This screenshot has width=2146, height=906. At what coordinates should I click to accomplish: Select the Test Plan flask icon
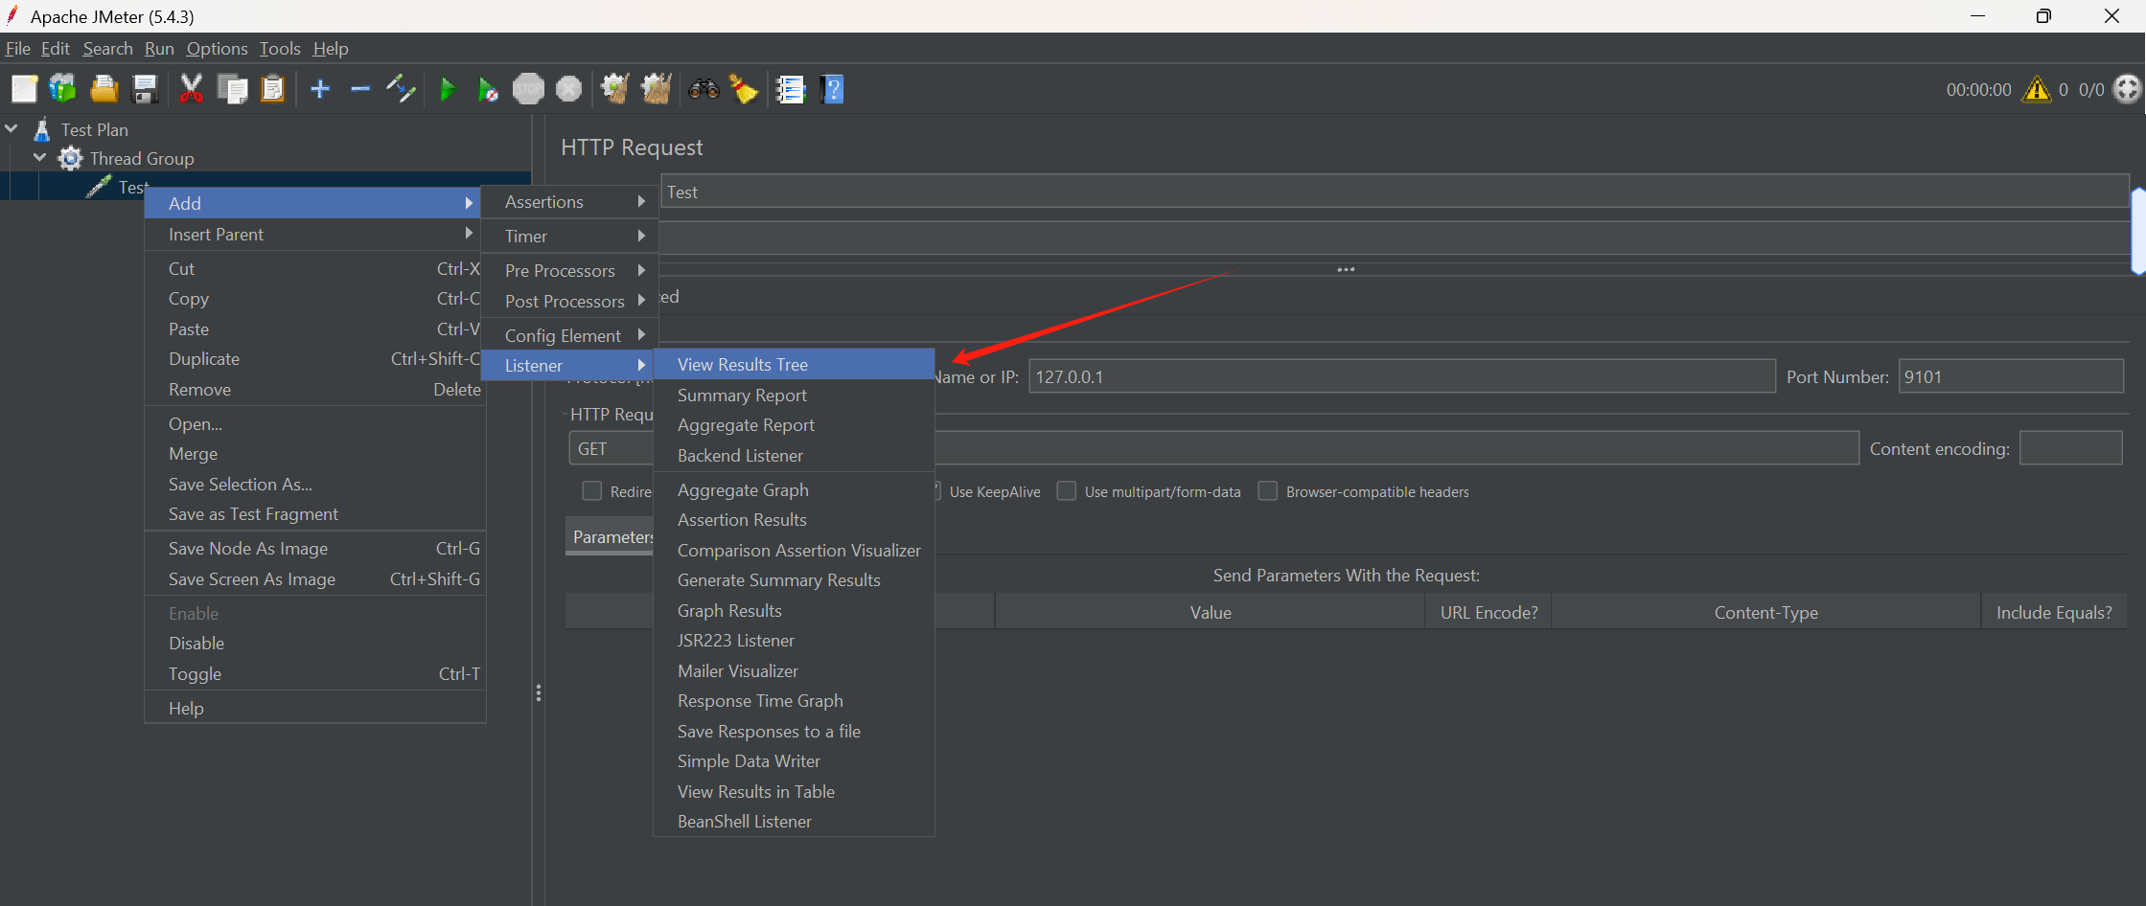(42, 129)
